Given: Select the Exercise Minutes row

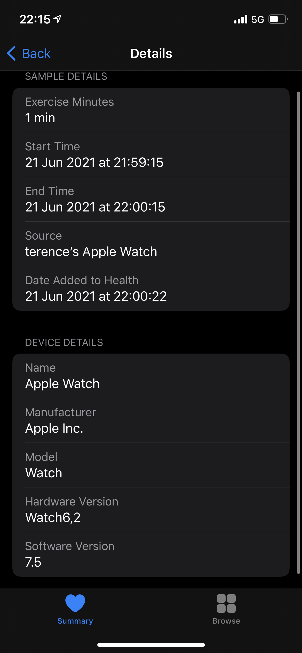Looking at the screenshot, I should [151, 110].
